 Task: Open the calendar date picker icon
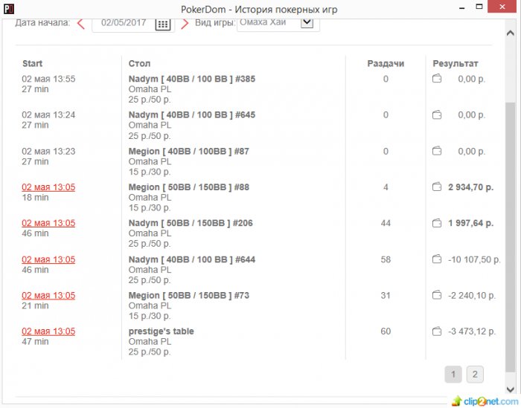(x=163, y=25)
